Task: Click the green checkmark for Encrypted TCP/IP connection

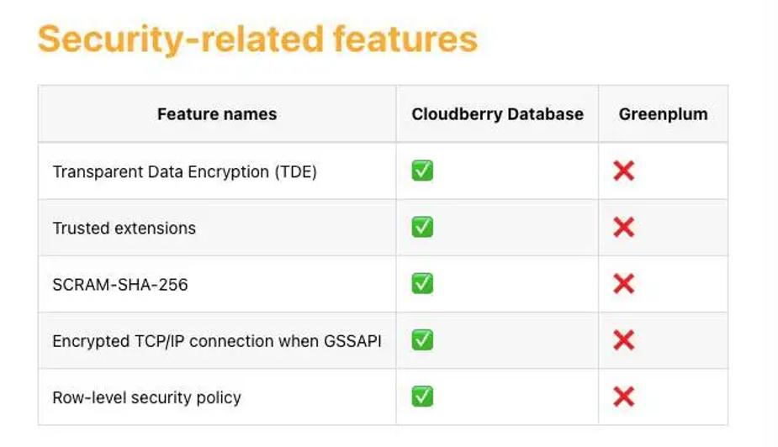Action: click(422, 340)
